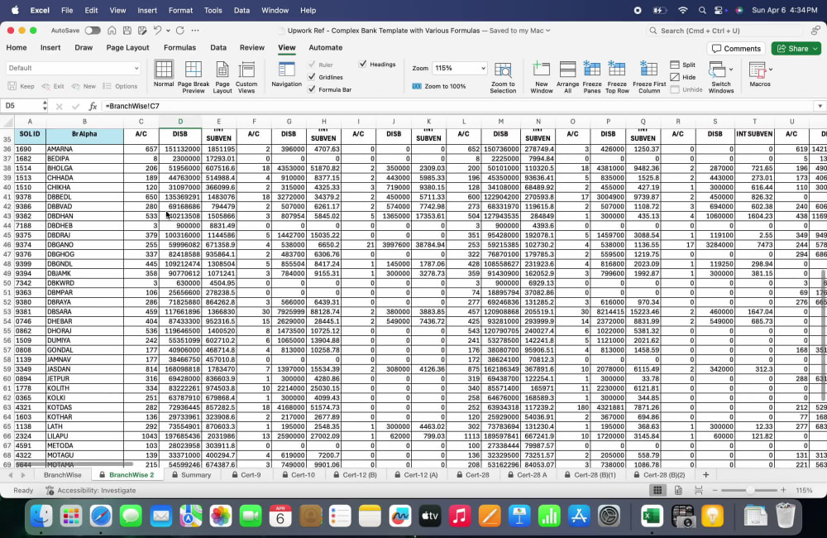Open Finder from the Dock
The height and width of the screenshot is (538, 827).
pos(41,516)
